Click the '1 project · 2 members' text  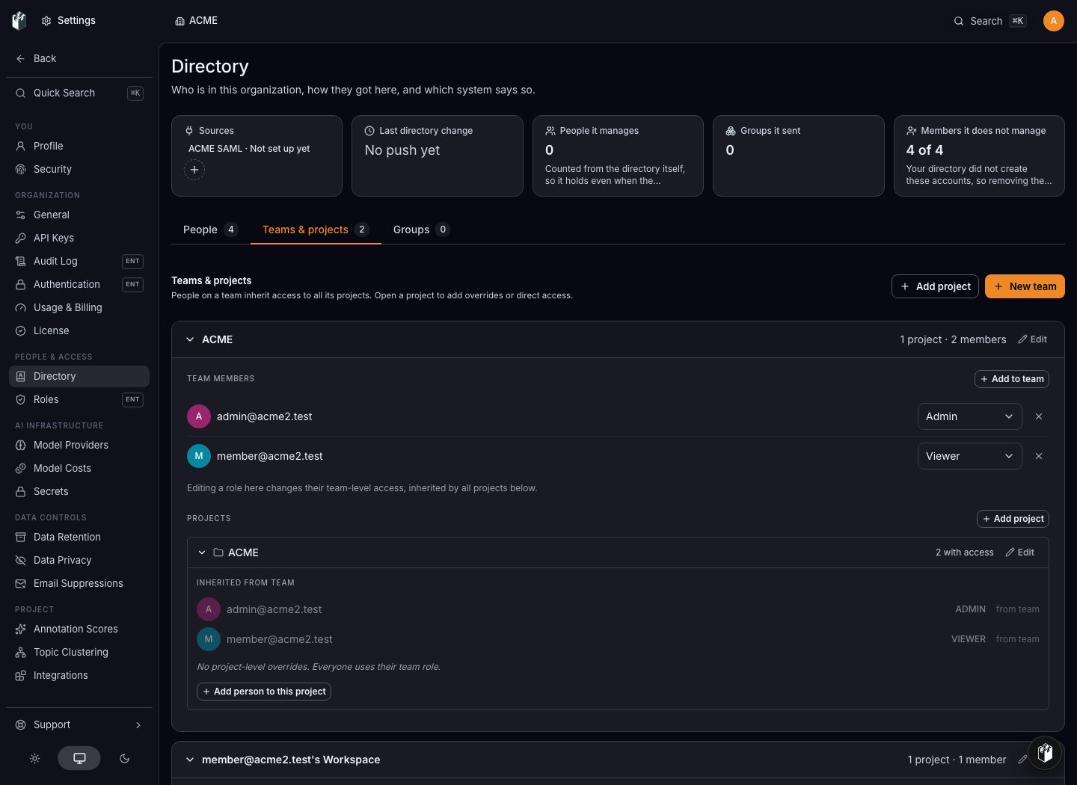coord(953,339)
